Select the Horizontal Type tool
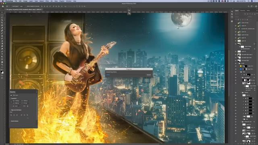 2,54
